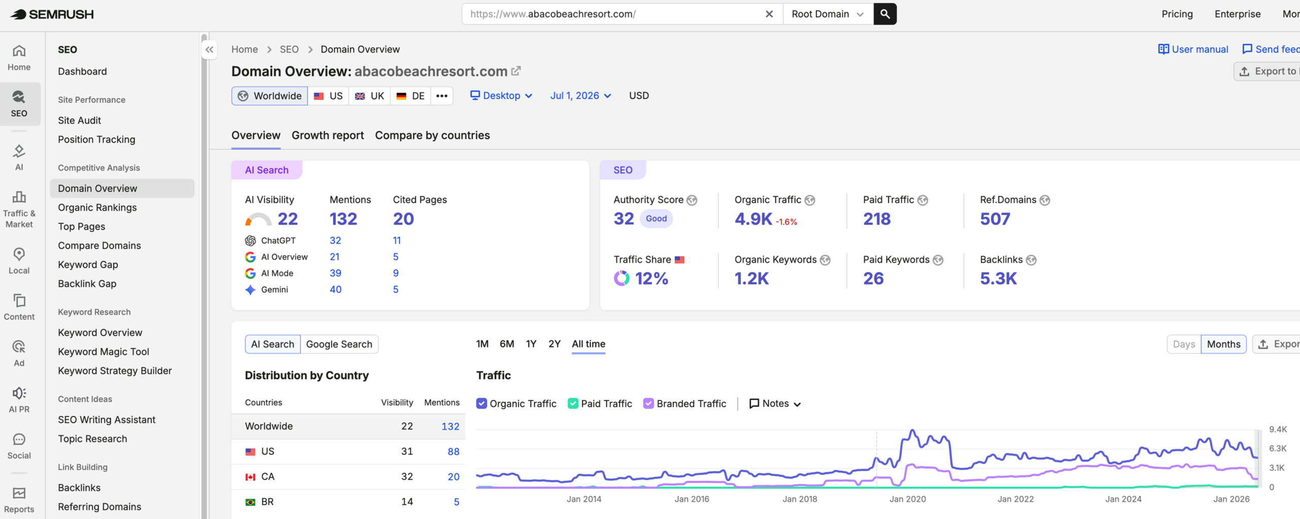The width and height of the screenshot is (1300, 519).
Task: Run search with magnifier button
Action: (885, 14)
